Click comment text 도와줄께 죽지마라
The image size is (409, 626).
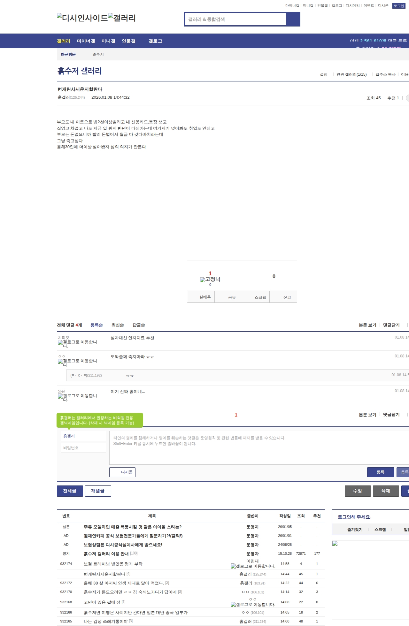pos(132,357)
